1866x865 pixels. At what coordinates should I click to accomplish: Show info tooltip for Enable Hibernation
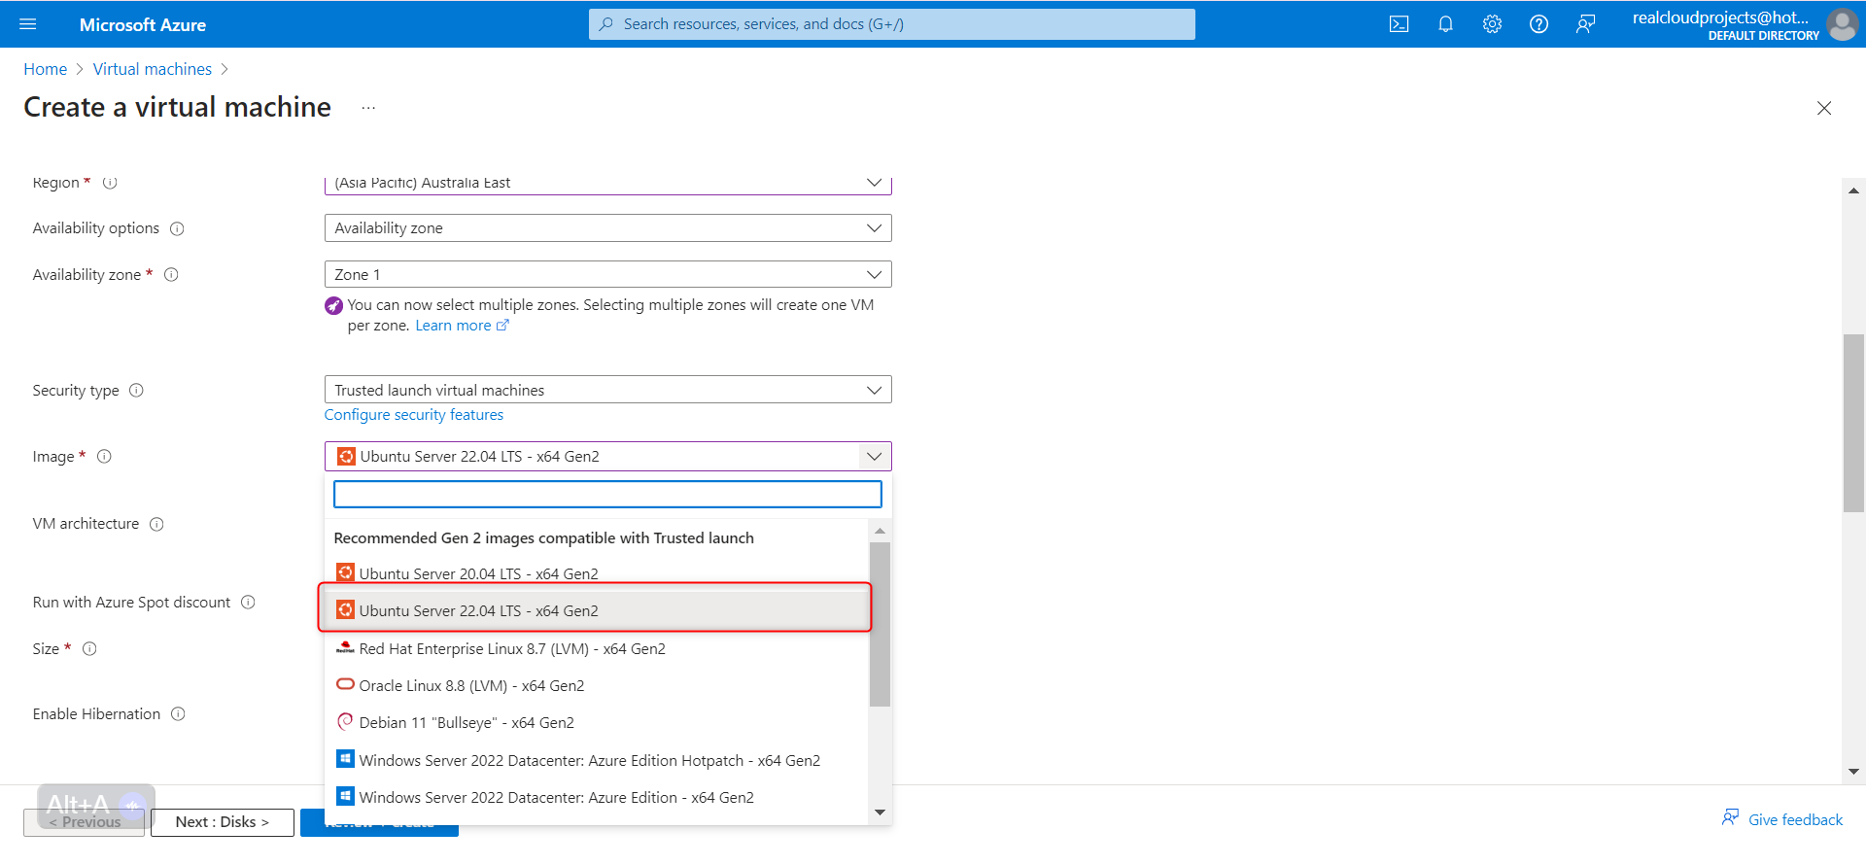pos(178,714)
